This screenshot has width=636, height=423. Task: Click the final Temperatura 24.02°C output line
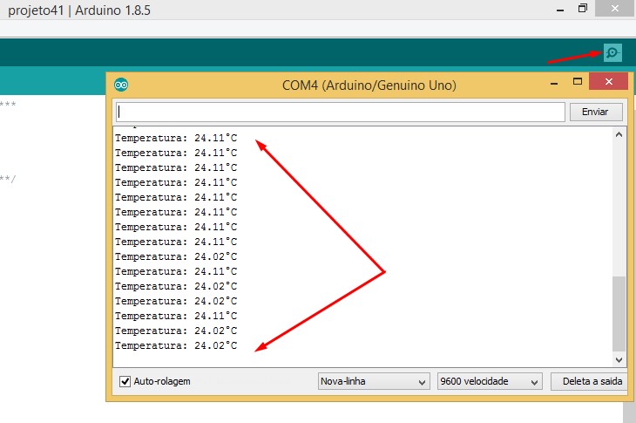pyautogui.click(x=176, y=345)
